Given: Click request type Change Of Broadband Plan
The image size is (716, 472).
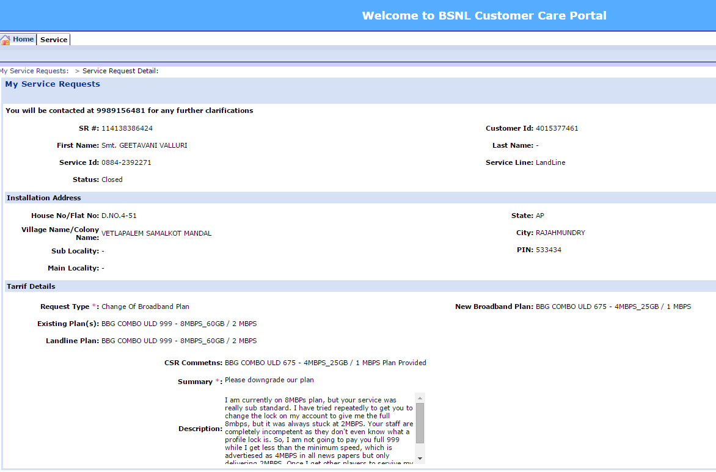Looking at the screenshot, I should pos(145,307).
